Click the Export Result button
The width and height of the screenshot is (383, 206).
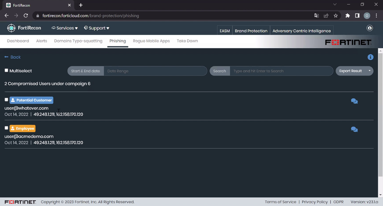coord(350,71)
